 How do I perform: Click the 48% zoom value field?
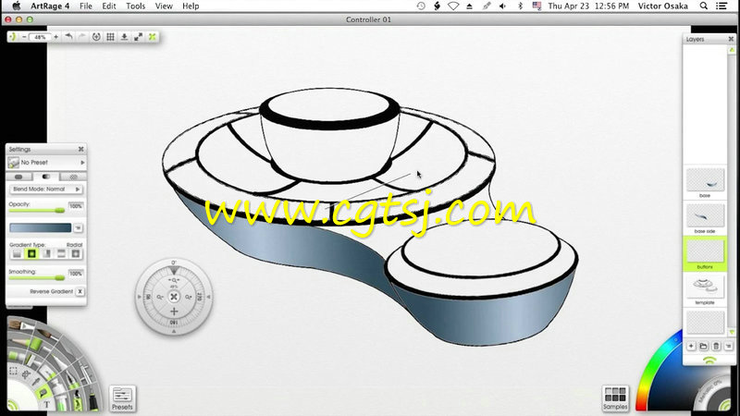40,37
